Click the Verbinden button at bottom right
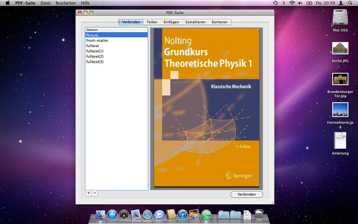This screenshot has width=358, height=224. point(247,194)
